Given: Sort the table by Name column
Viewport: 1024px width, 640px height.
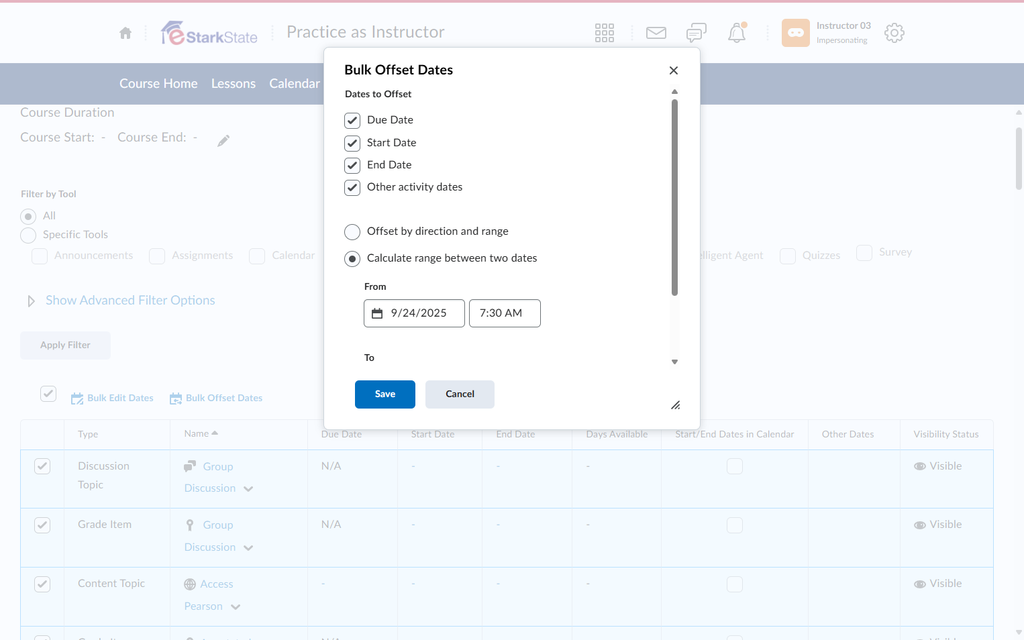Looking at the screenshot, I should coord(201,434).
